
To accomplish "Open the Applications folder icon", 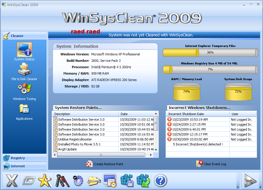I will tap(24, 109).
